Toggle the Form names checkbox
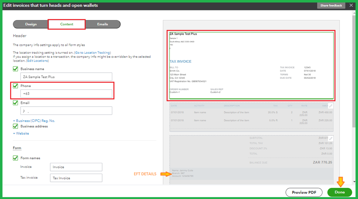This screenshot has width=358, height=199. (x=15, y=158)
